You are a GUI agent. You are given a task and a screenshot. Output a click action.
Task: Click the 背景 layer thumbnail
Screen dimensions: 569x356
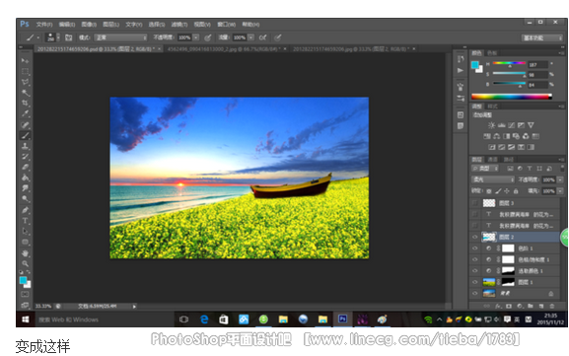pos(489,293)
